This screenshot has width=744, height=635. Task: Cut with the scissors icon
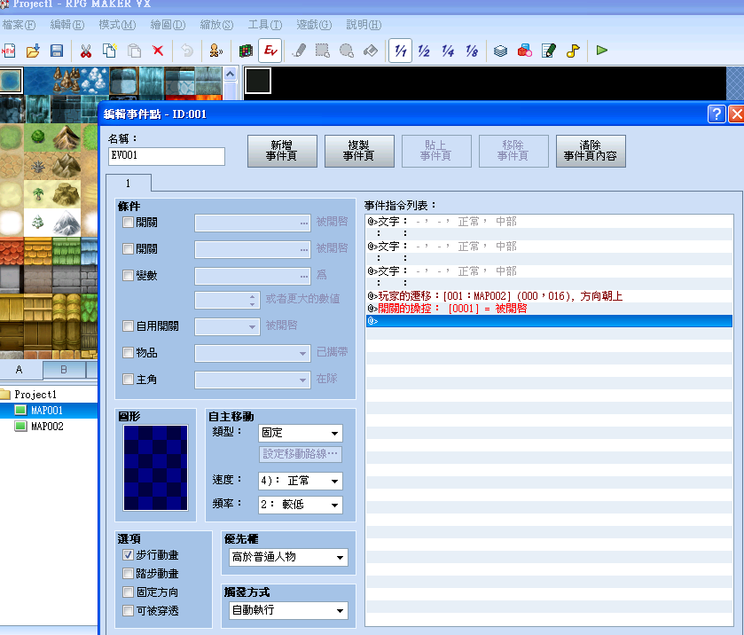click(86, 51)
